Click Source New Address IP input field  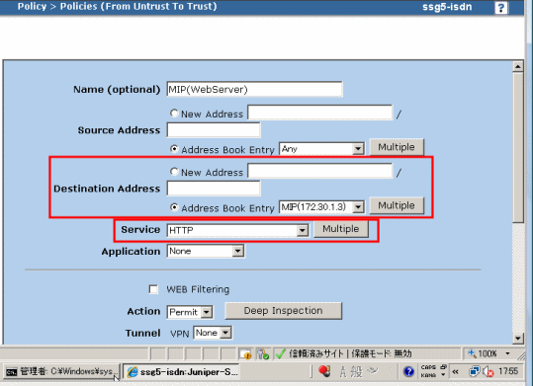pos(320,113)
